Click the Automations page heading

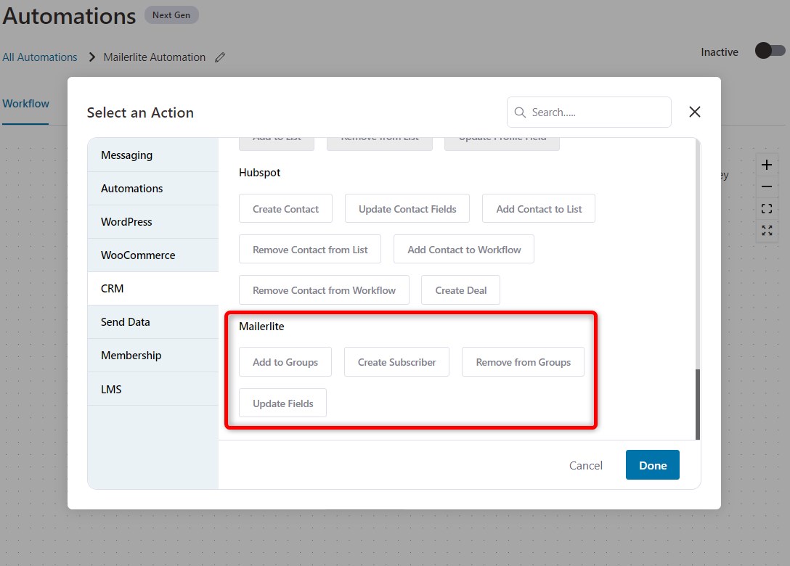(x=69, y=16)
